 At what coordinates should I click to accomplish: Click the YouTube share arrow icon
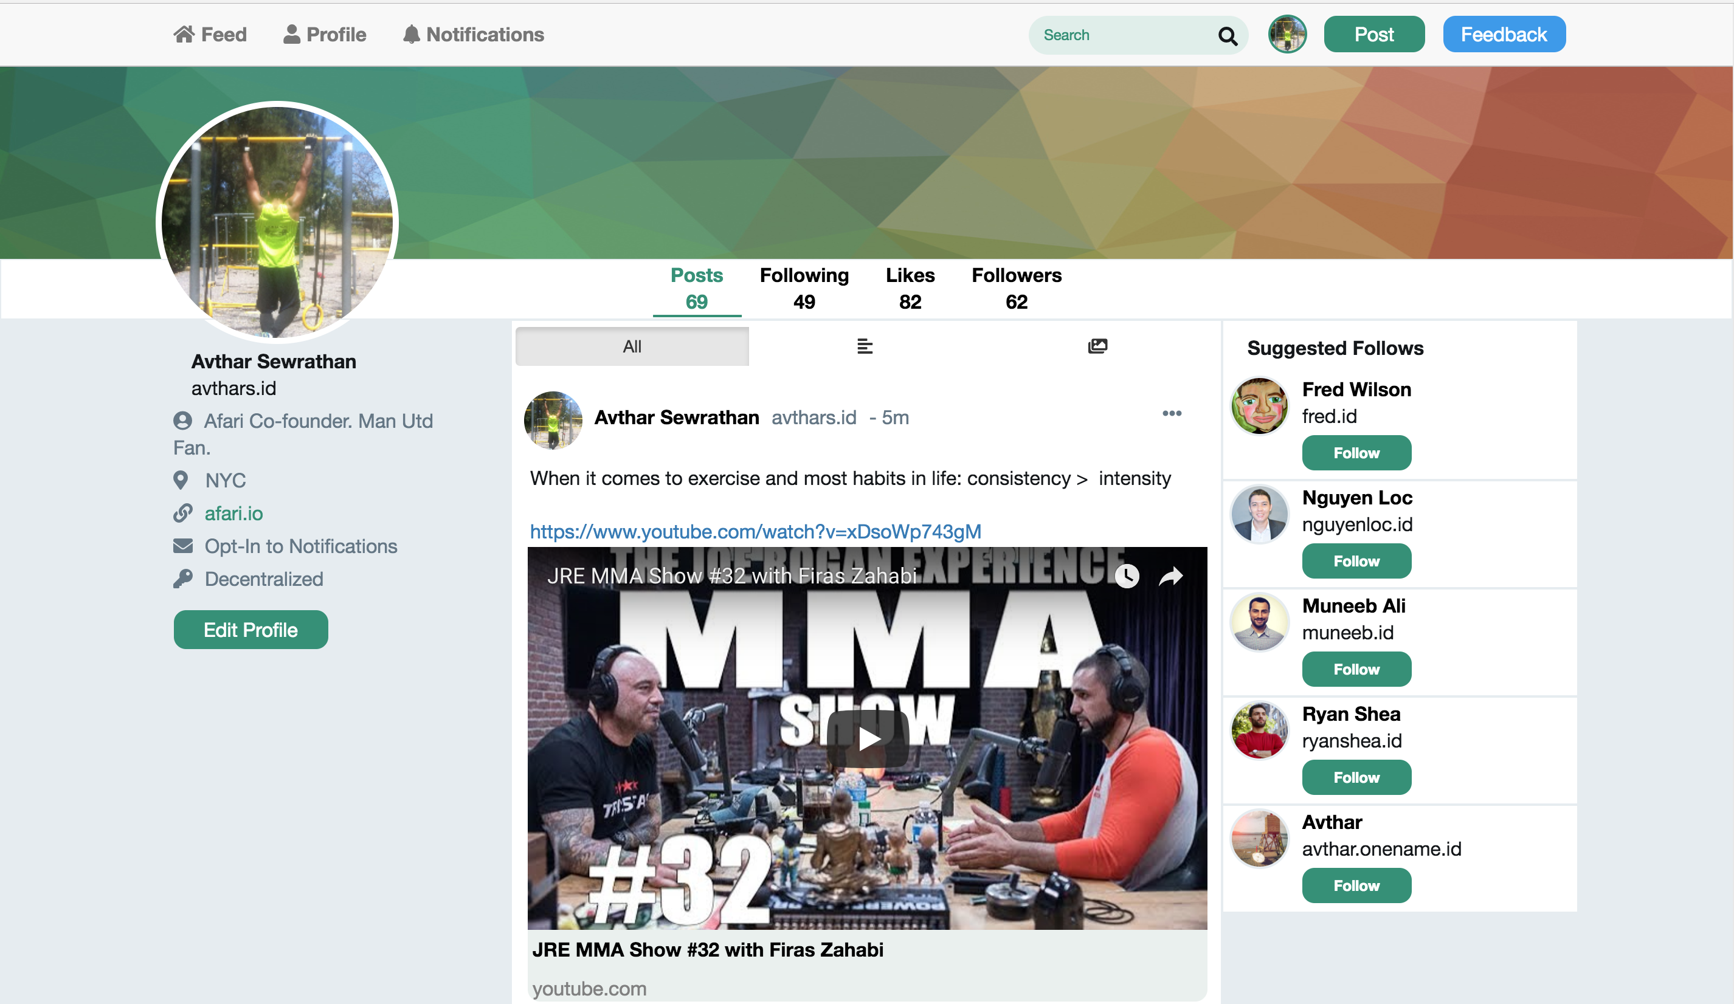1170,576
